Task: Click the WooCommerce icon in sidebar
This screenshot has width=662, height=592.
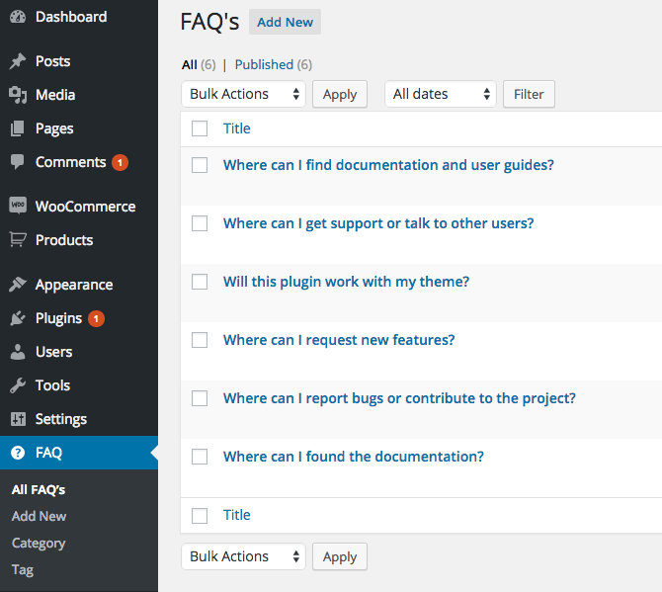Action: tap(18, 207)
